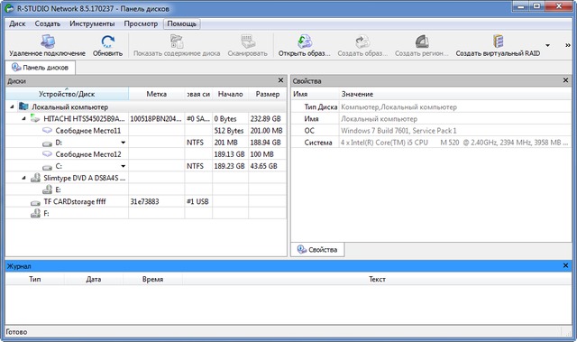
Task: Click the Метка column header
Action: [156, 94]
